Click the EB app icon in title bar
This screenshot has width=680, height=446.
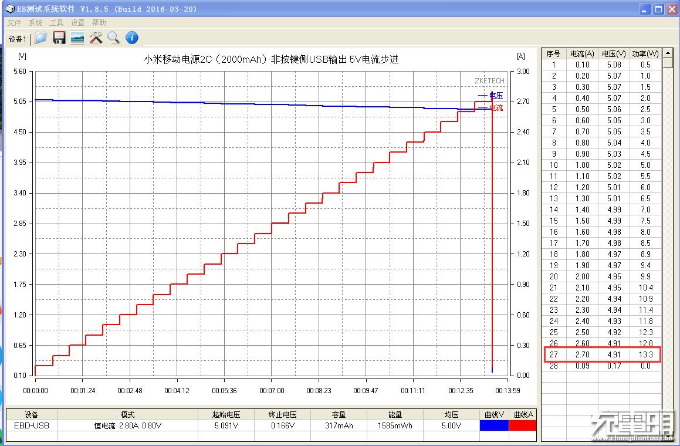pos(9,9)
